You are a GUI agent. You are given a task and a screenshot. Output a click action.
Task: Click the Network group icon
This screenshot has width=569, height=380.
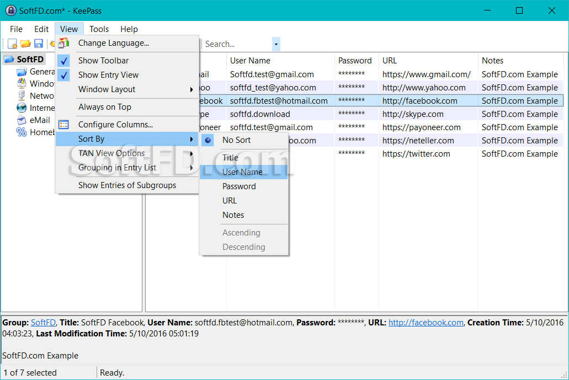pos(22,96)
